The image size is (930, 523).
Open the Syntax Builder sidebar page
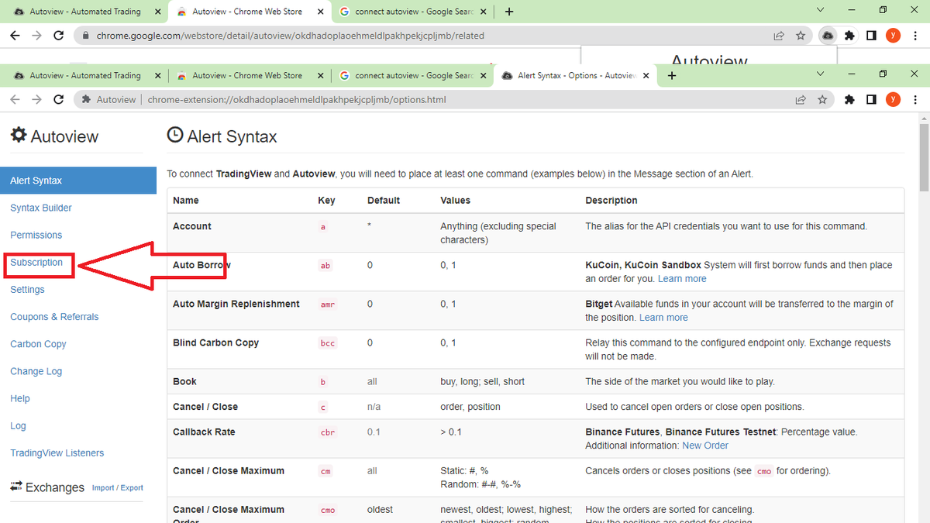41,208
